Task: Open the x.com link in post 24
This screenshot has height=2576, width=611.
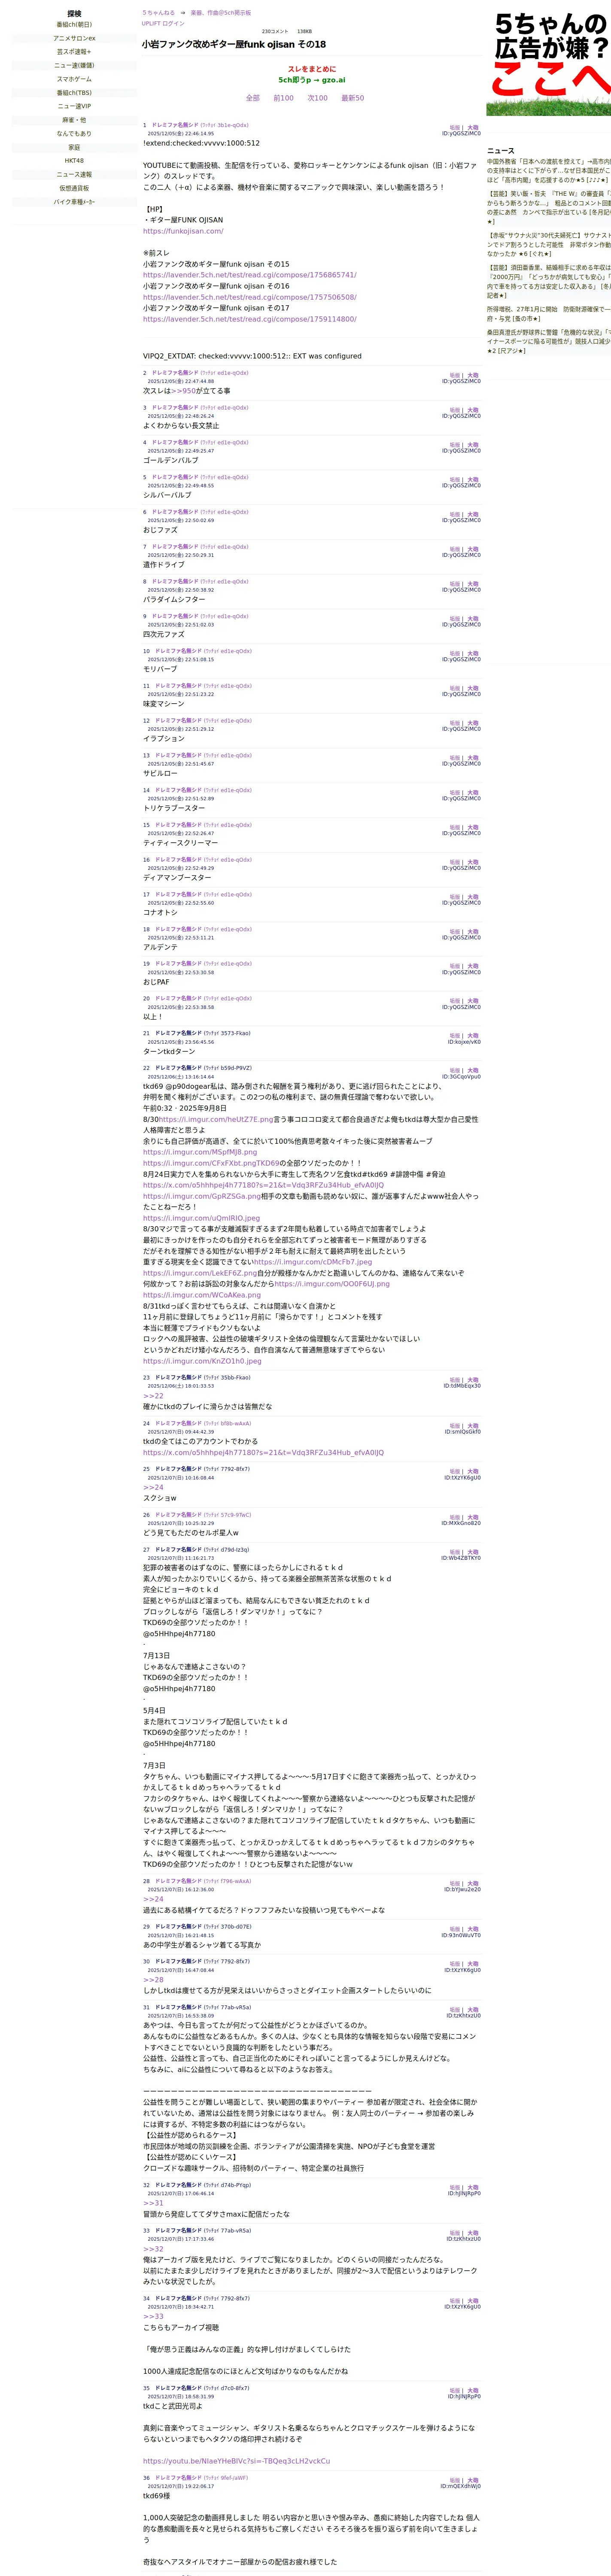Action: pyautogui.click(x=263, y=1453)
